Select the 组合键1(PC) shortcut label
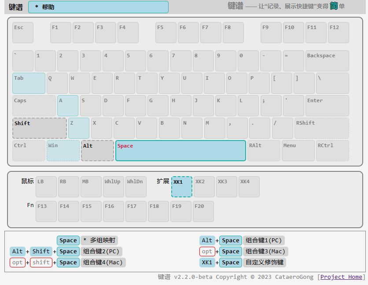This screenshot has width=368, height=285. click(264, 241)
